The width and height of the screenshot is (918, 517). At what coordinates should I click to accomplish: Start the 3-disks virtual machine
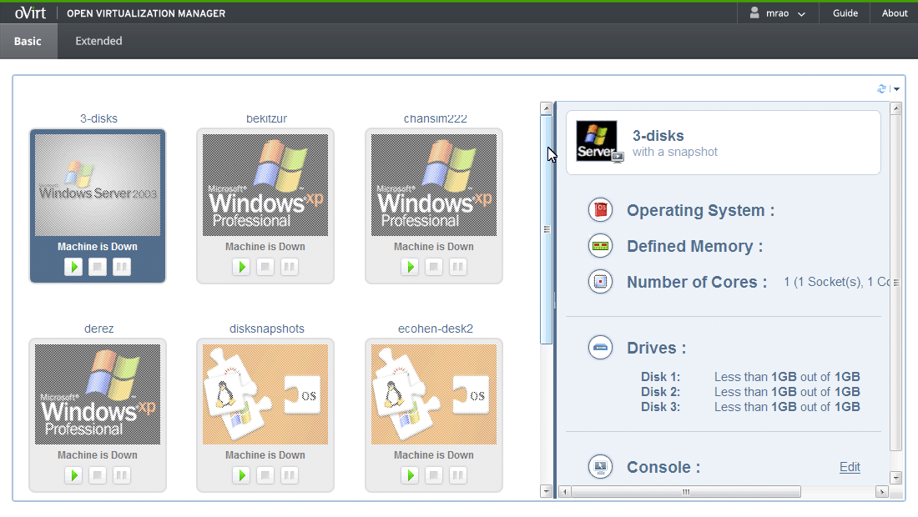(73, 268)
